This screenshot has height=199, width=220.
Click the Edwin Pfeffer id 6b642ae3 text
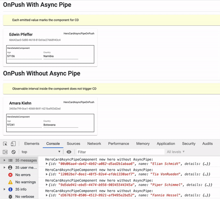point(35,40)
